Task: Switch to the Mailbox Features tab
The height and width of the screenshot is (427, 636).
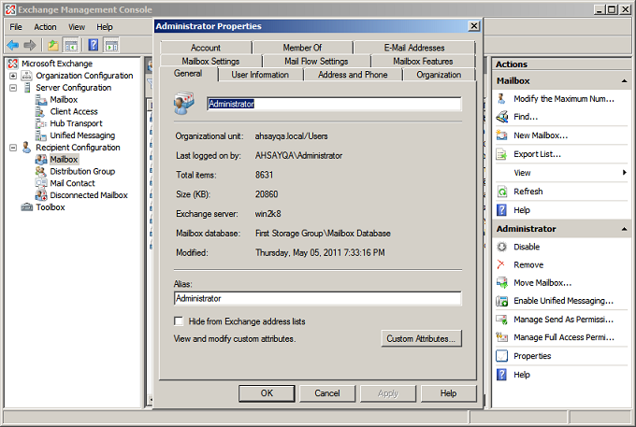Action: coord(423,61)
